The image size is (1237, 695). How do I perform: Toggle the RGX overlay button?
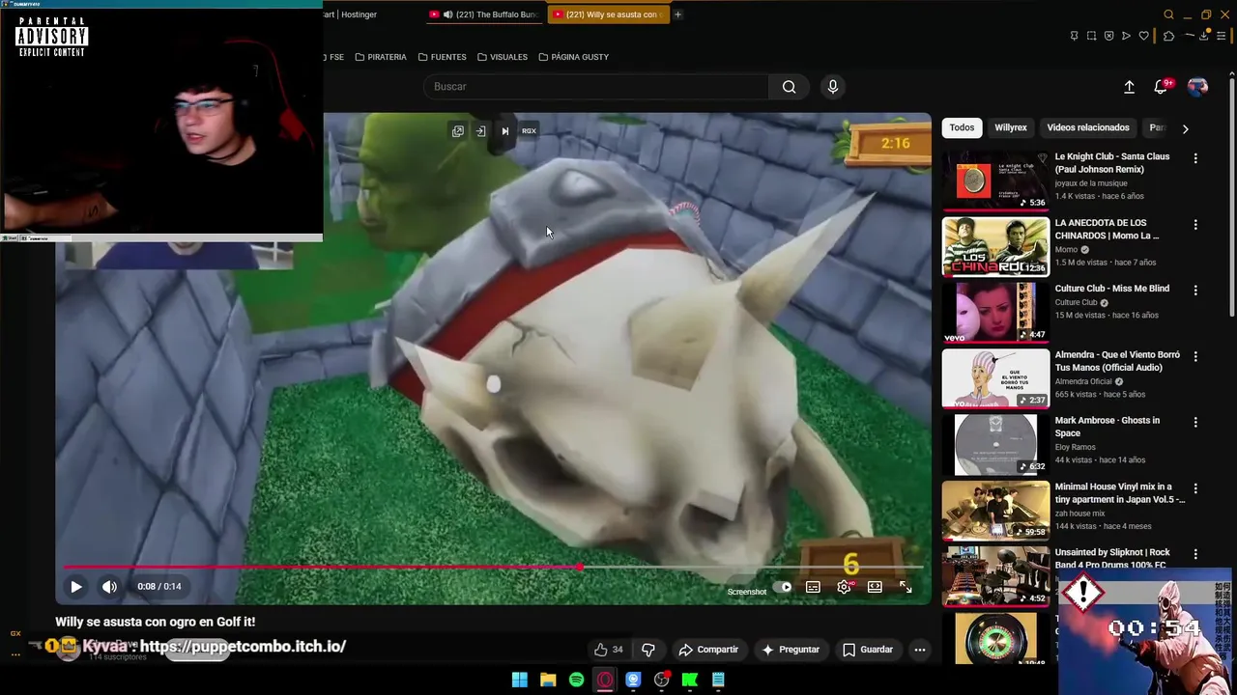[529, 131]
